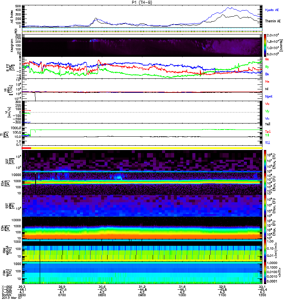This screenshot has width=284, height=303.
Task: Click the ESA electron Eflux color bar
Action: [265, 228]
